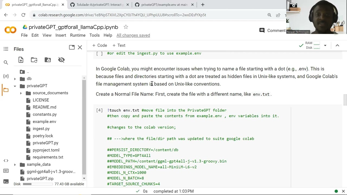
Task: Toggle show hidden files eye icon
Action: [x=61, y=60]
